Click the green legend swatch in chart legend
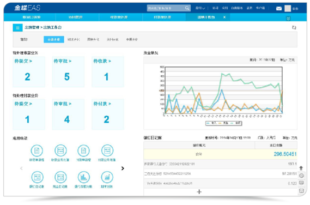 (232, 123)
